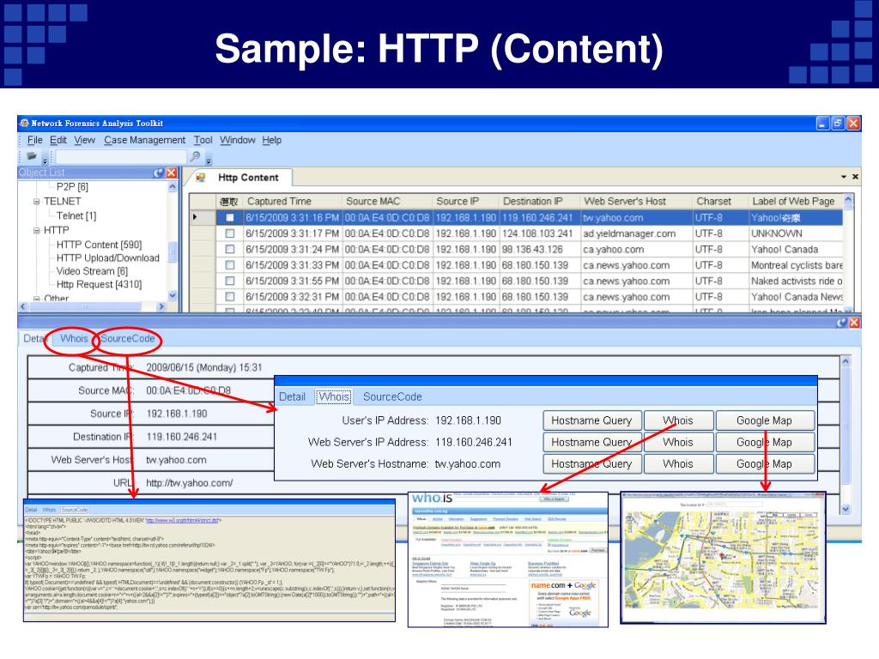Screen dimensions: 879x659
Task: Select HTTP Upload/Download in the tree
Action: coord(107,257)
